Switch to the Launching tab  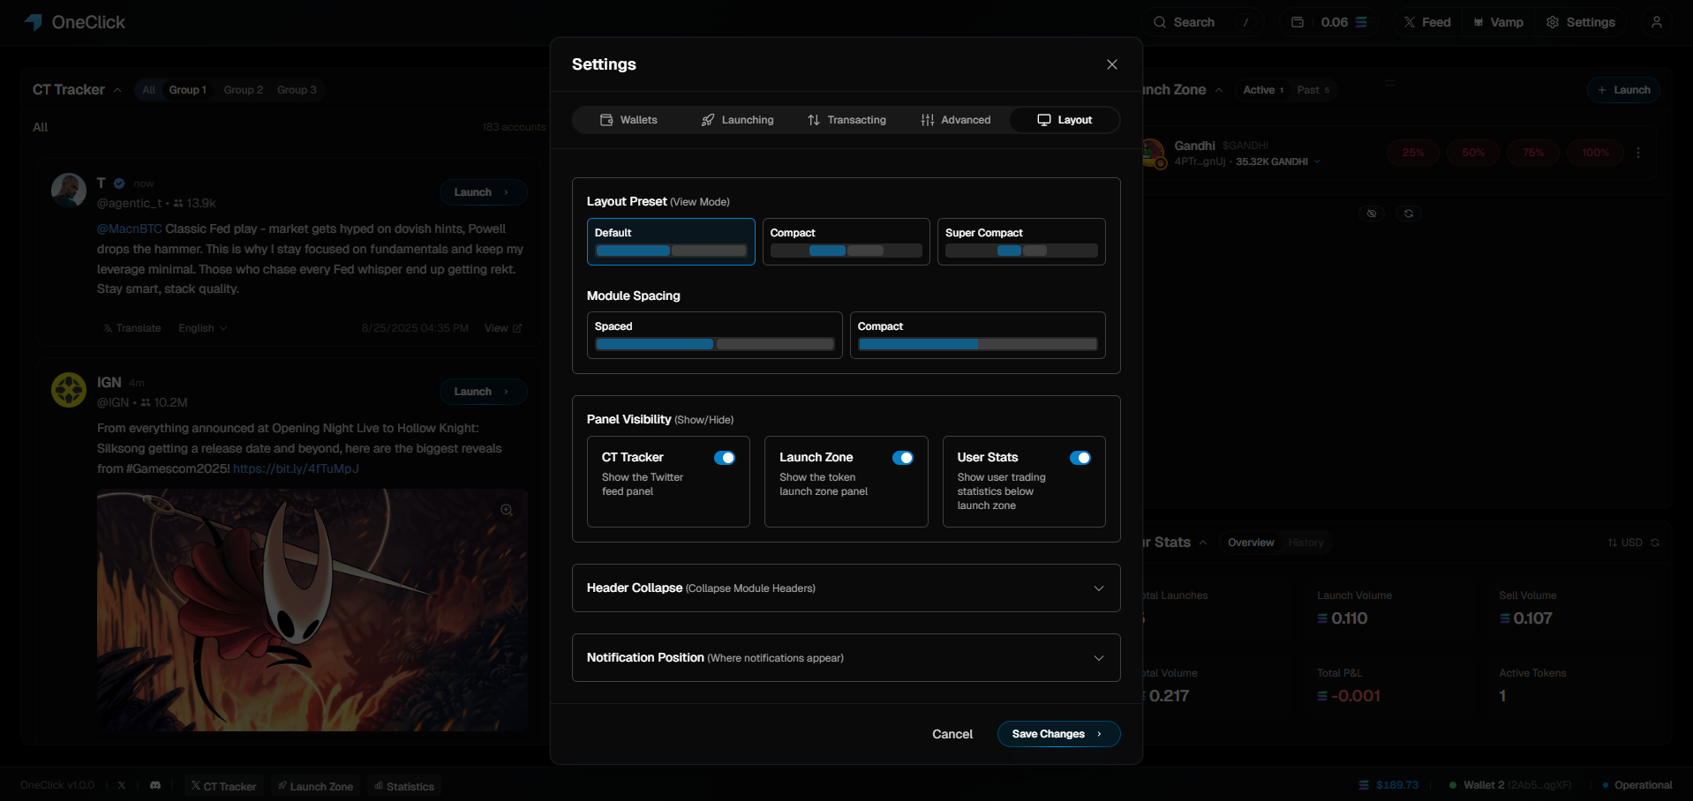coord(738,120)
